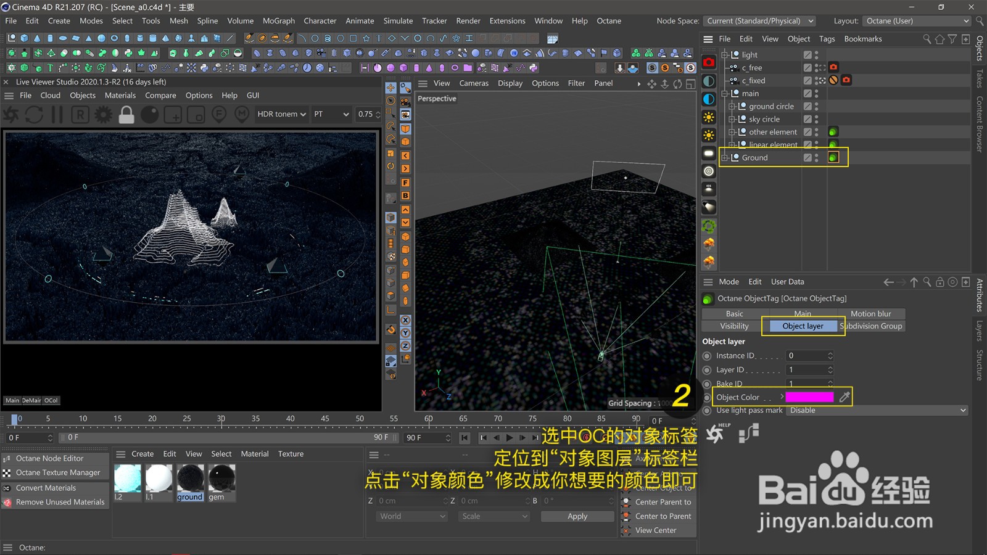Switch to the Motion blur tab
This screenshot has height=555, width=987.
pos(870,314)
